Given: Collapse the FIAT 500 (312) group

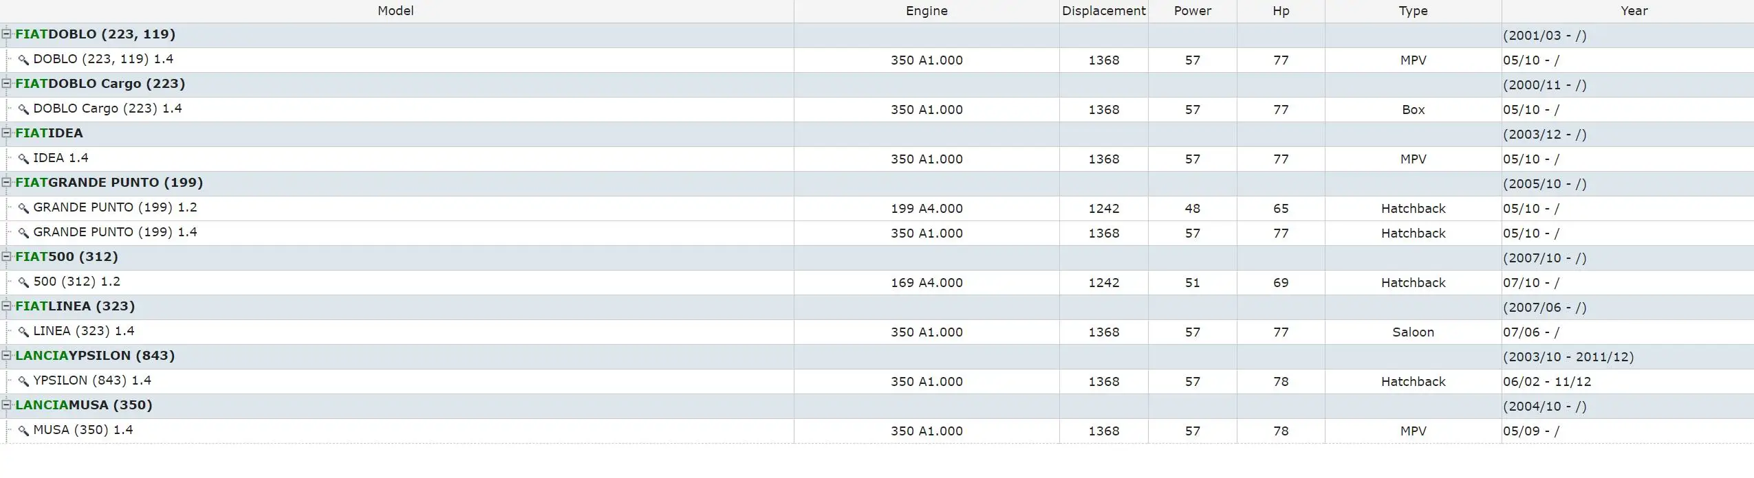Looking at the screenshot, I should [x=7, y=256].
